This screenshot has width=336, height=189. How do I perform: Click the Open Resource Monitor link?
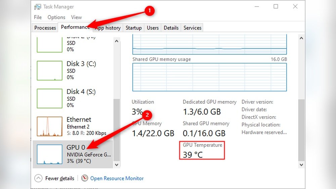coord(117,178)
